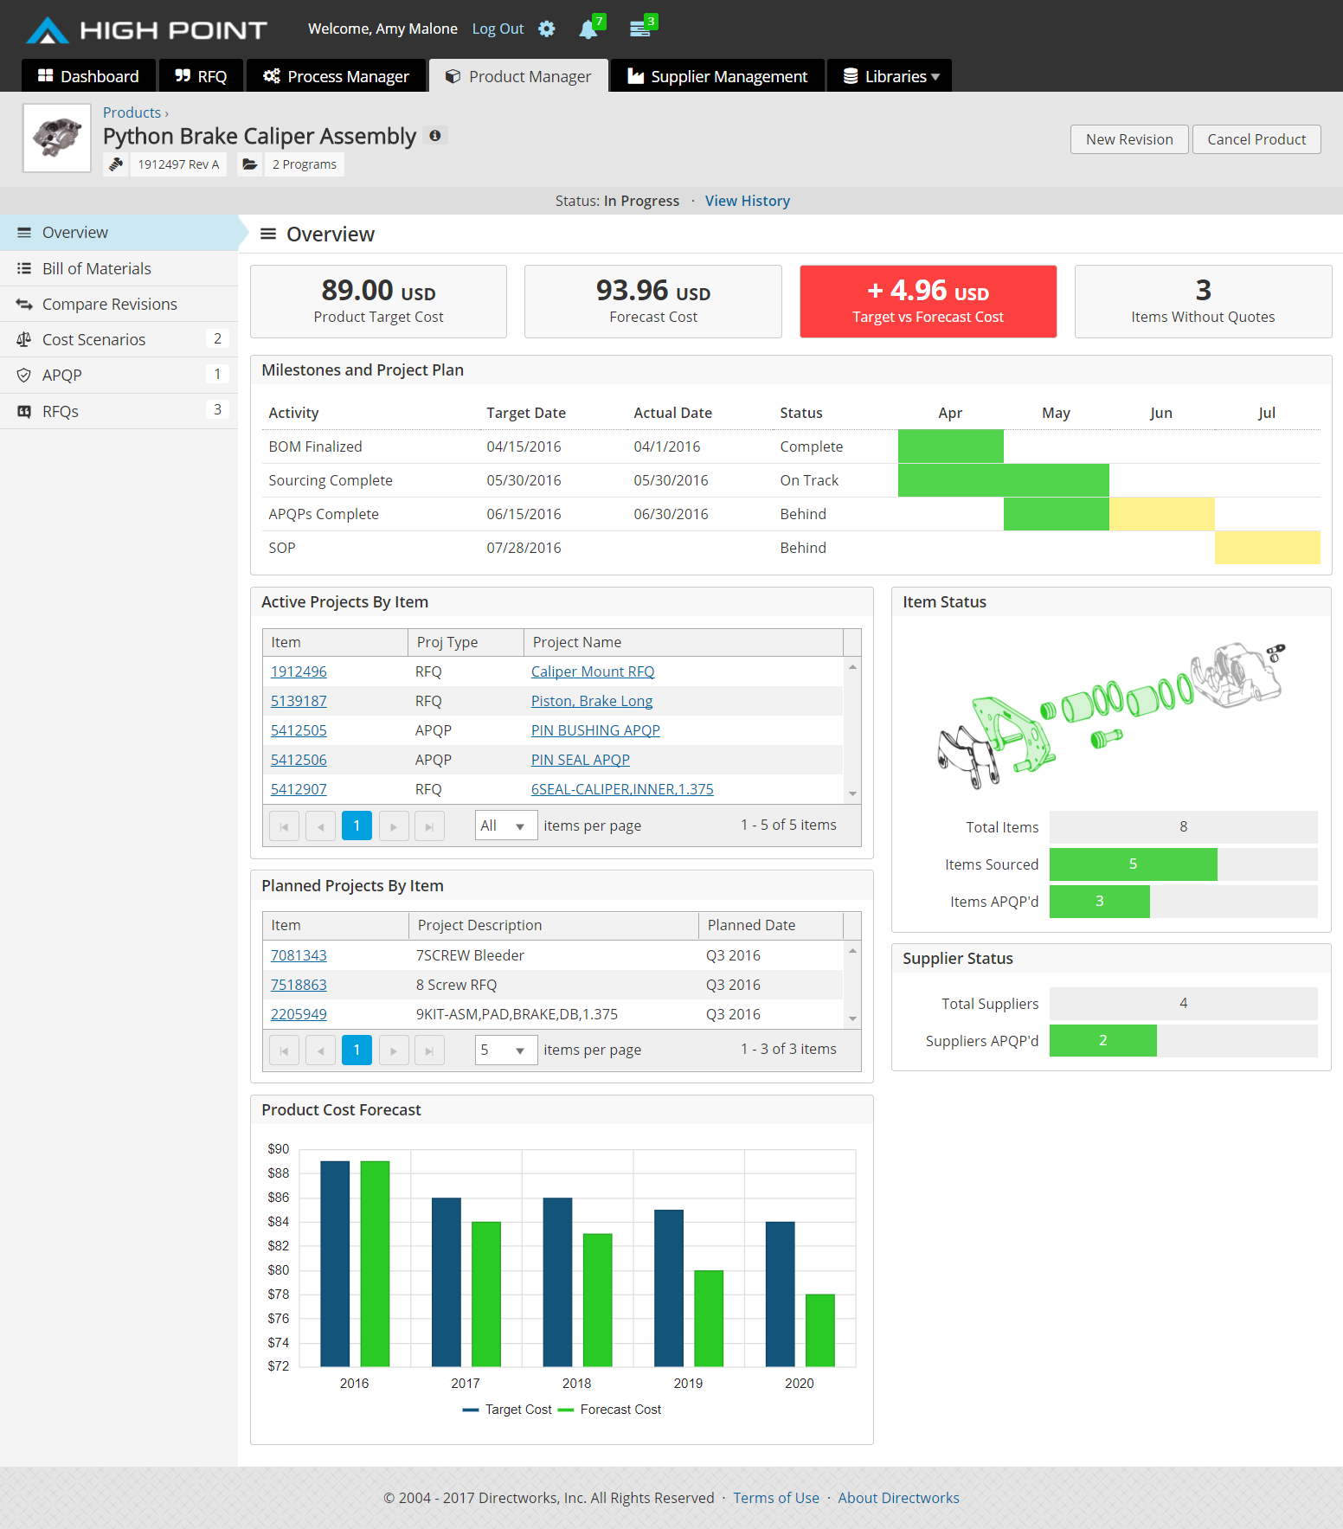Expand Active Projects items per page dropdown

coord(505,826)
